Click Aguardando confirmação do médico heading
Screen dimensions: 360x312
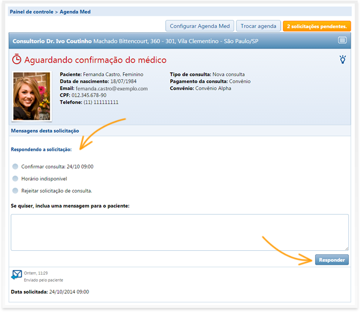[x=96, y=60]
